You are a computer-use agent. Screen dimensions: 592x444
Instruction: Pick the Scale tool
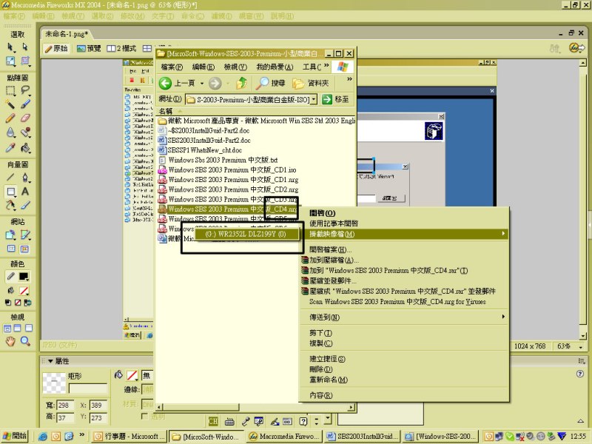click(x=10, y=61)
